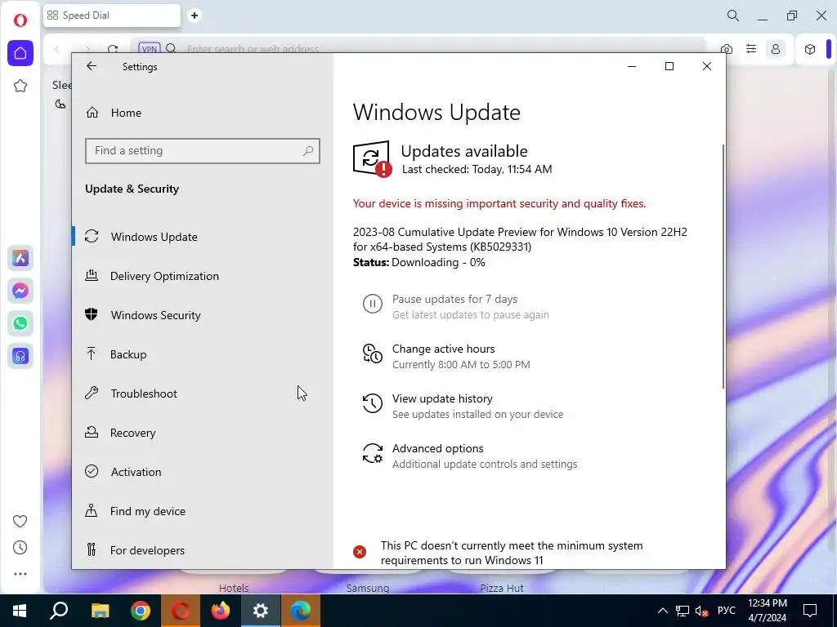Screen dimensions: 837x627
Task: Click Opera search tabs magnifier icon
Action: point(733,16)
